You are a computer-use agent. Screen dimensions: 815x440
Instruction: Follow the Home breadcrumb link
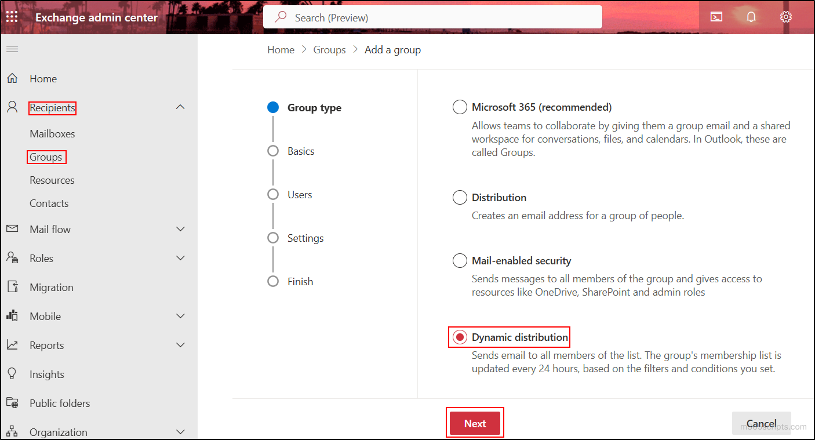click(x=281, y=50)
